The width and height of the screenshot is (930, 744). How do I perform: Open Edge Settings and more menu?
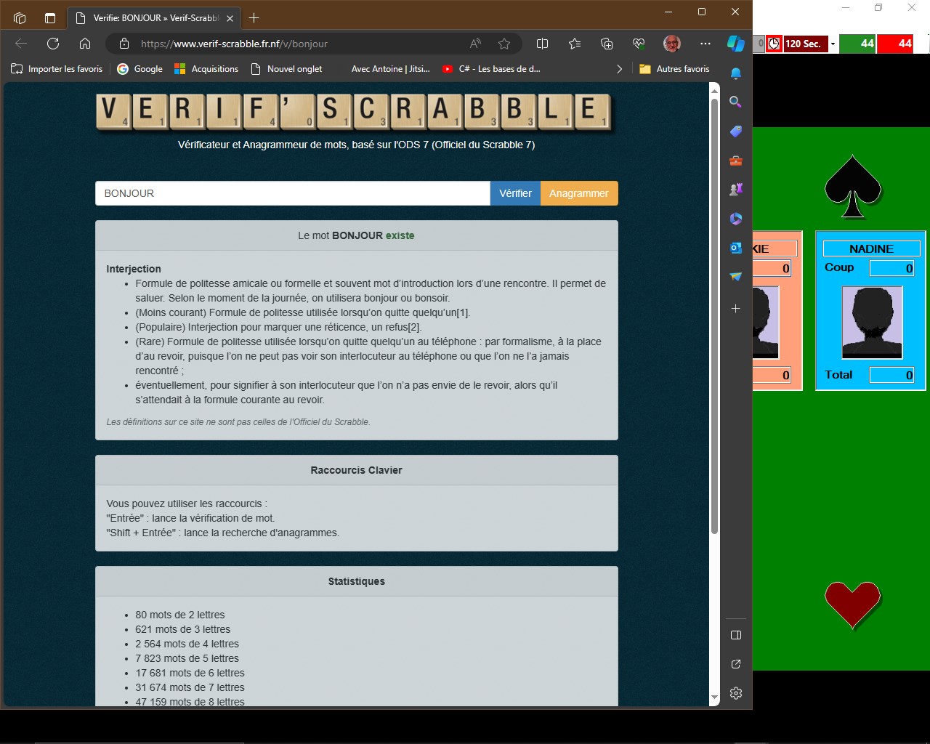(705, 44)
